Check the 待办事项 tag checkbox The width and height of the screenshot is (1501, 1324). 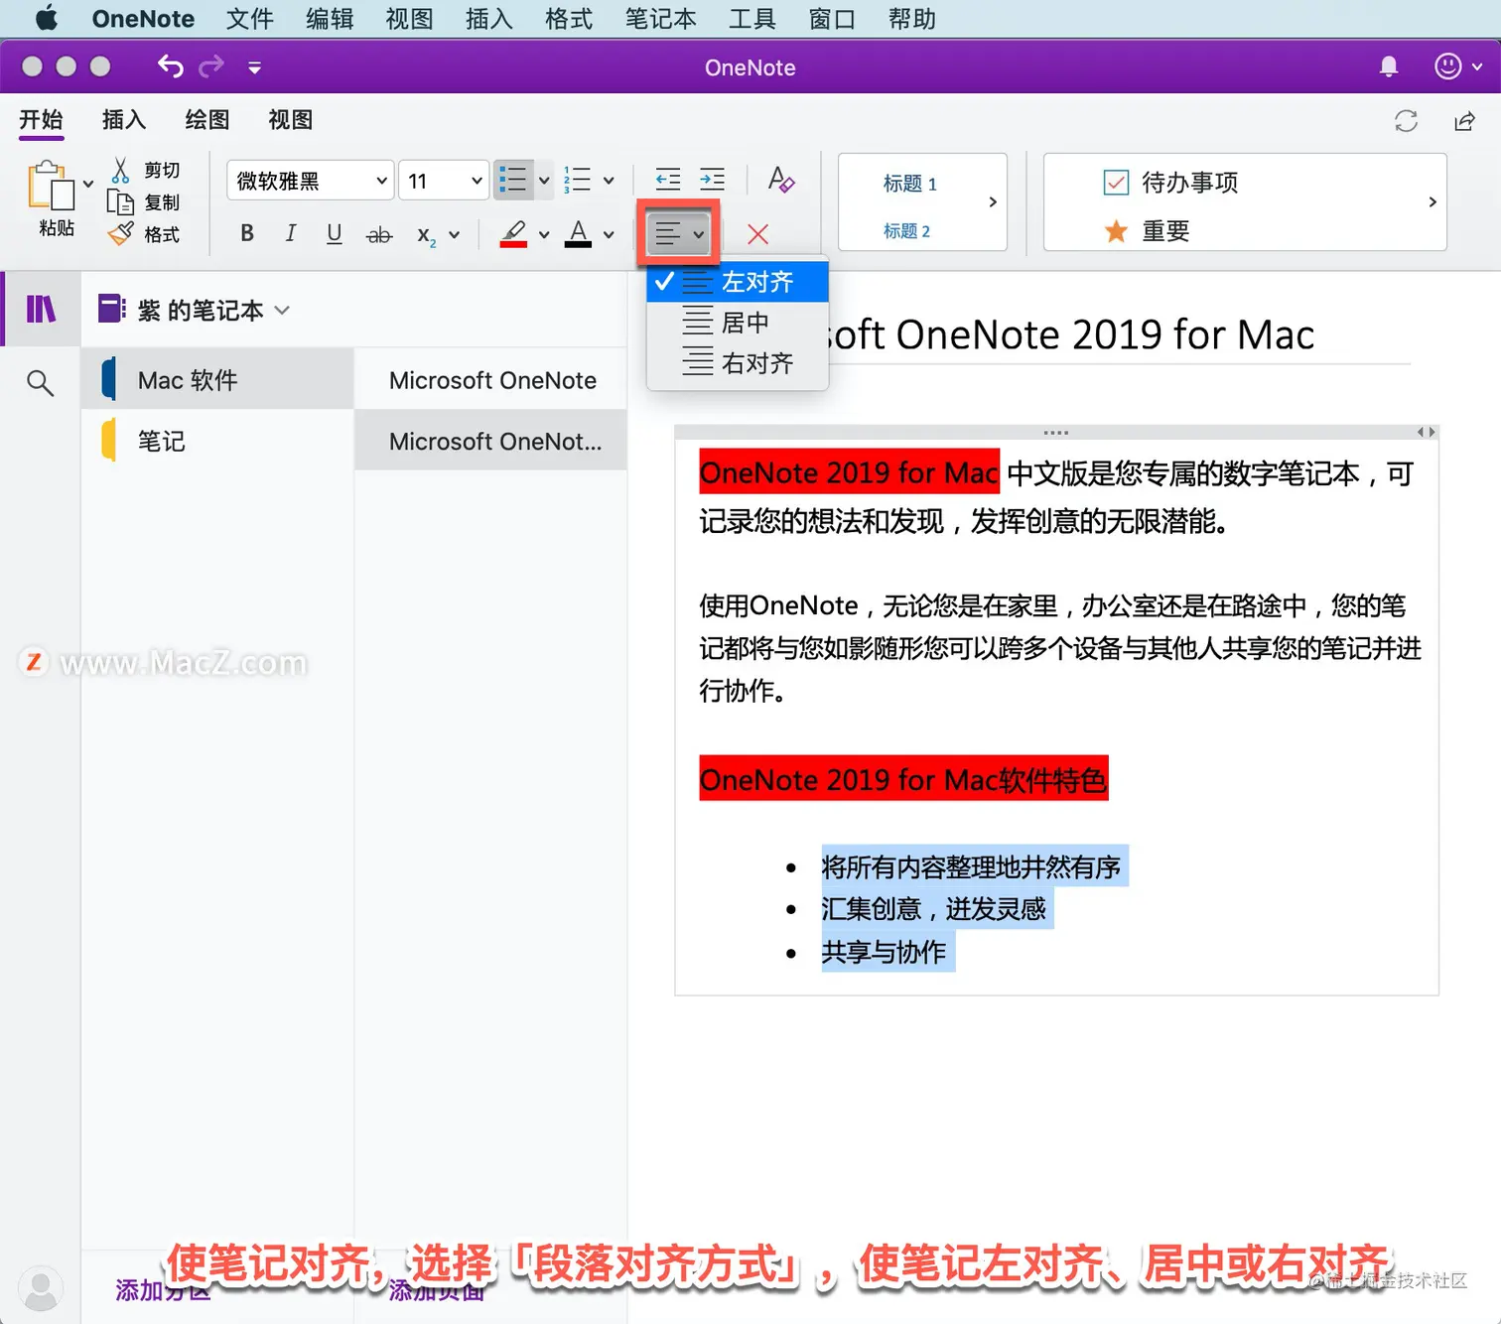pos(1116,183)
